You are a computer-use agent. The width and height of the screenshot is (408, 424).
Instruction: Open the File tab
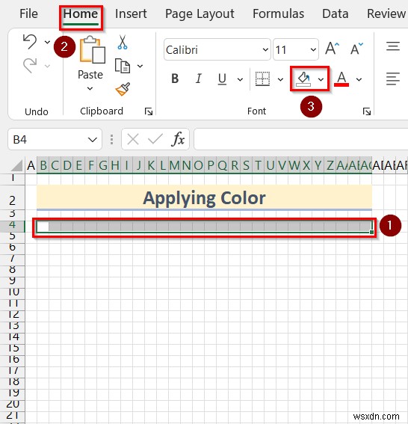[x=28, y=13]
